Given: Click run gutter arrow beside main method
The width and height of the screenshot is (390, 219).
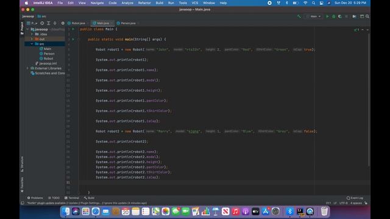Looking at the screenshot, I should pyautogui.click(x=73, y=39).
